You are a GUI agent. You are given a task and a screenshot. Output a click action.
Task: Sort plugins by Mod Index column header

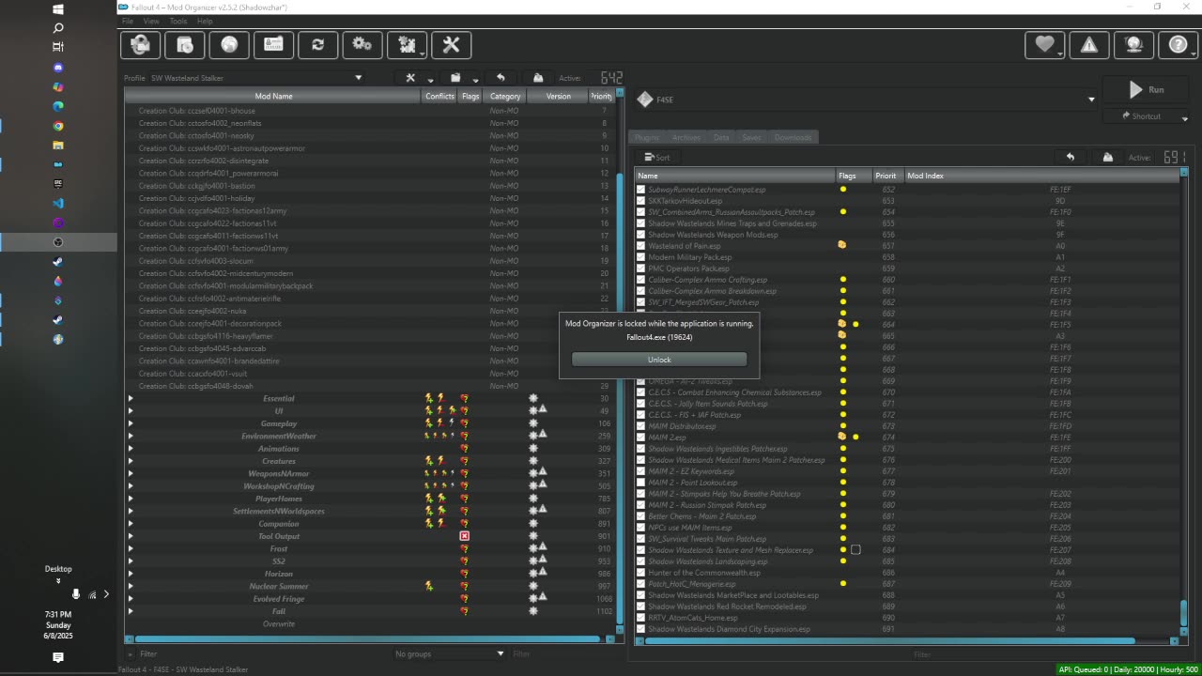click(x=1040, y=176)
